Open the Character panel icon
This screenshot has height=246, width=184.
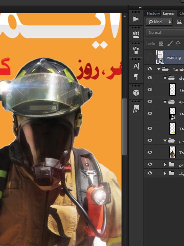point(136,66)
